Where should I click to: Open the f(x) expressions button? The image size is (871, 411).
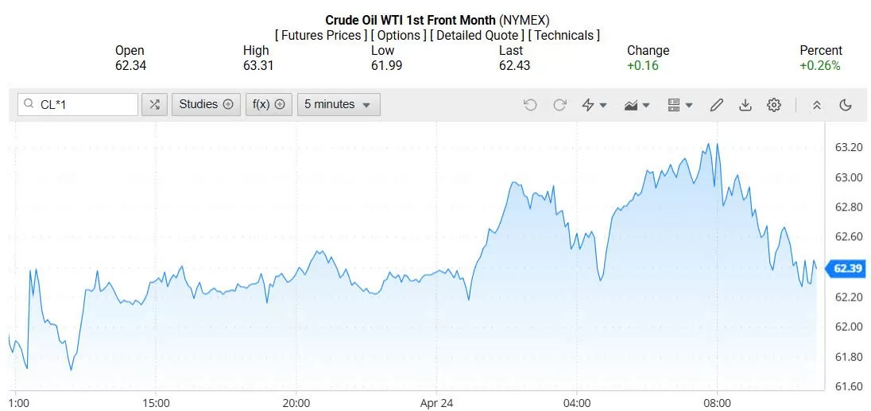269,104
